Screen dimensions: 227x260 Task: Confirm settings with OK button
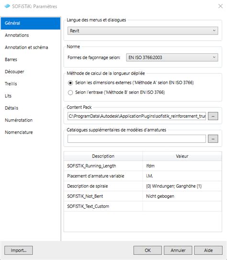point(148,250)
